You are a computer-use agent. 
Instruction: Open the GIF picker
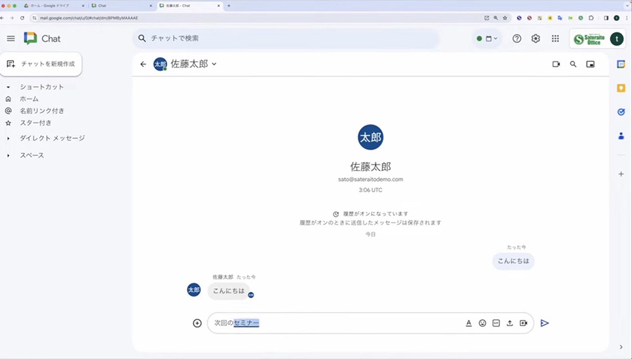pyautogui.click(x=496, y=323)
